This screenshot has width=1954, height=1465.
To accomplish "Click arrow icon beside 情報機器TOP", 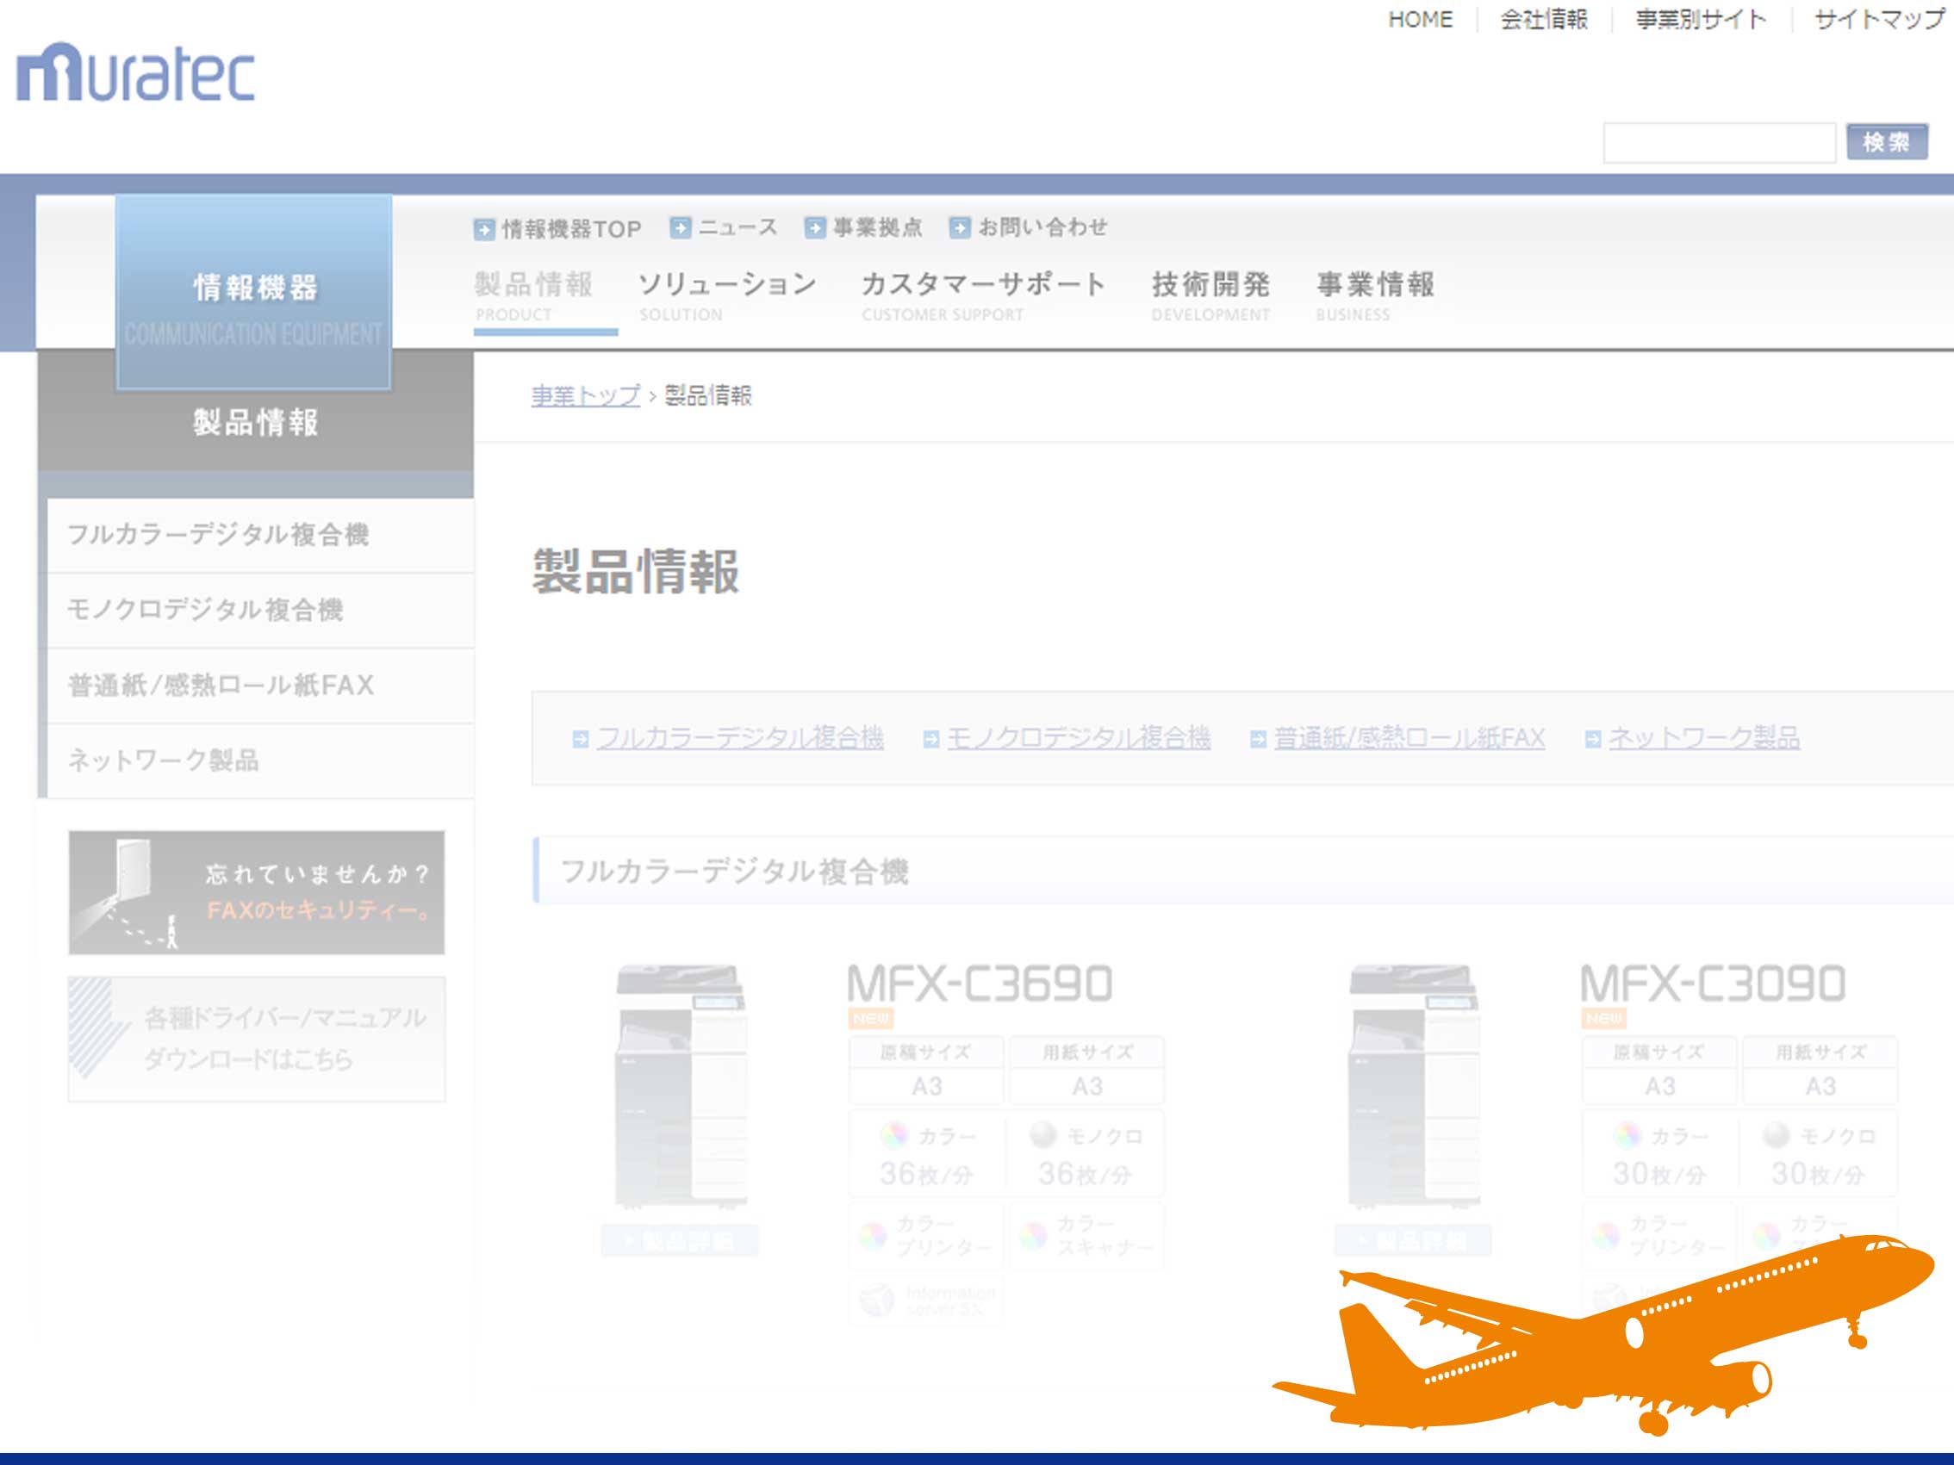I will point(484,230).
